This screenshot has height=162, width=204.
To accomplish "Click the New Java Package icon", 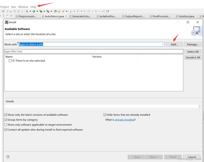I will [x=55, y=11].
